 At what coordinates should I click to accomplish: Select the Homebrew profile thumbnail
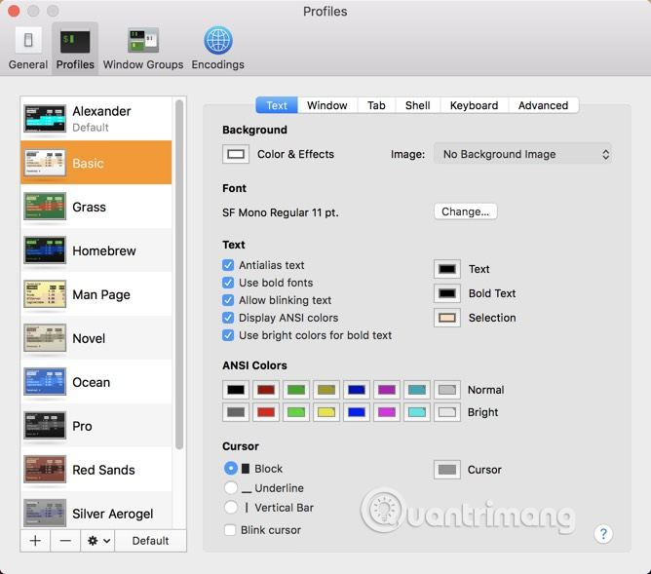point(45,250)
